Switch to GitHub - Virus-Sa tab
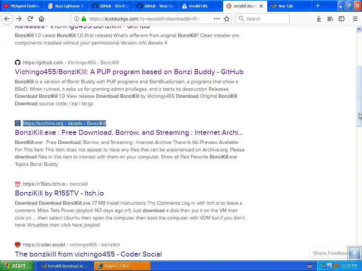Screen dimensions: 362x271 tap(156, 6)
